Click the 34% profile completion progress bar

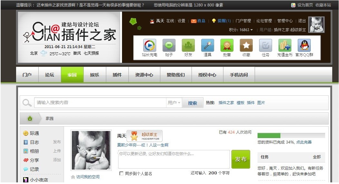point(291,136)
